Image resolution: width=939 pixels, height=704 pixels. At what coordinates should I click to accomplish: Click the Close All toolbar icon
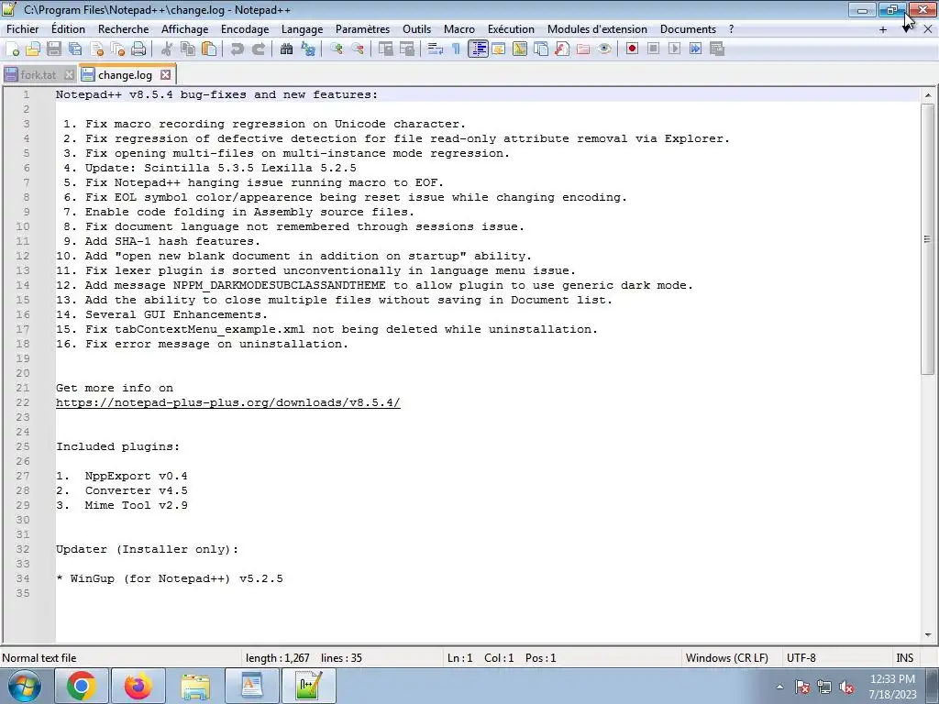click(x=117, y=49)
